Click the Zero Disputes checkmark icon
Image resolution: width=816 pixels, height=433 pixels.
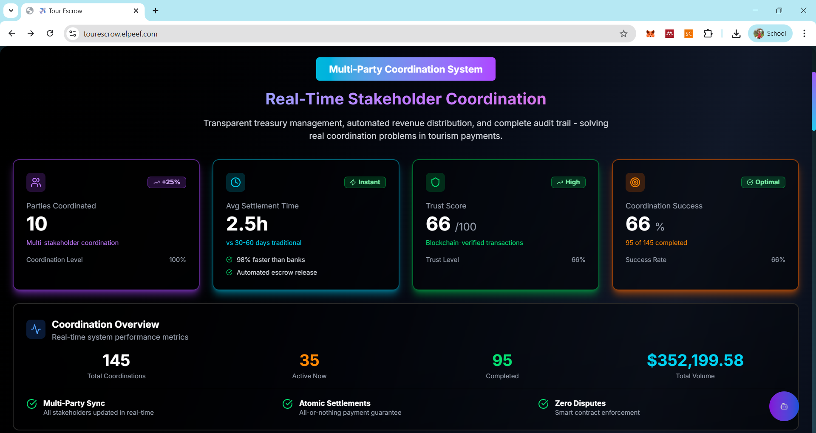click(544, 404)
